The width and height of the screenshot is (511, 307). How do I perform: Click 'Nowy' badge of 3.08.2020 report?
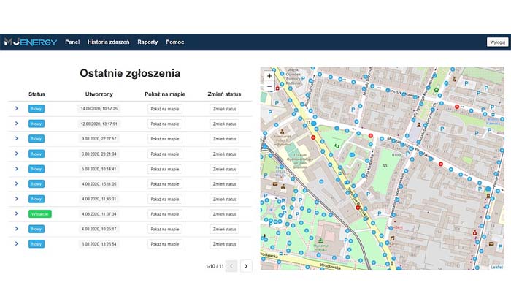point(36,243)
